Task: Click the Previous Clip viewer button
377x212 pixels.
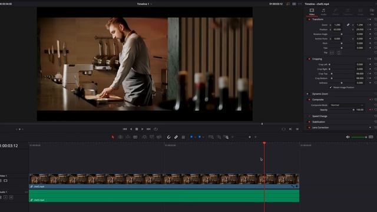Action: pos(297,129)
